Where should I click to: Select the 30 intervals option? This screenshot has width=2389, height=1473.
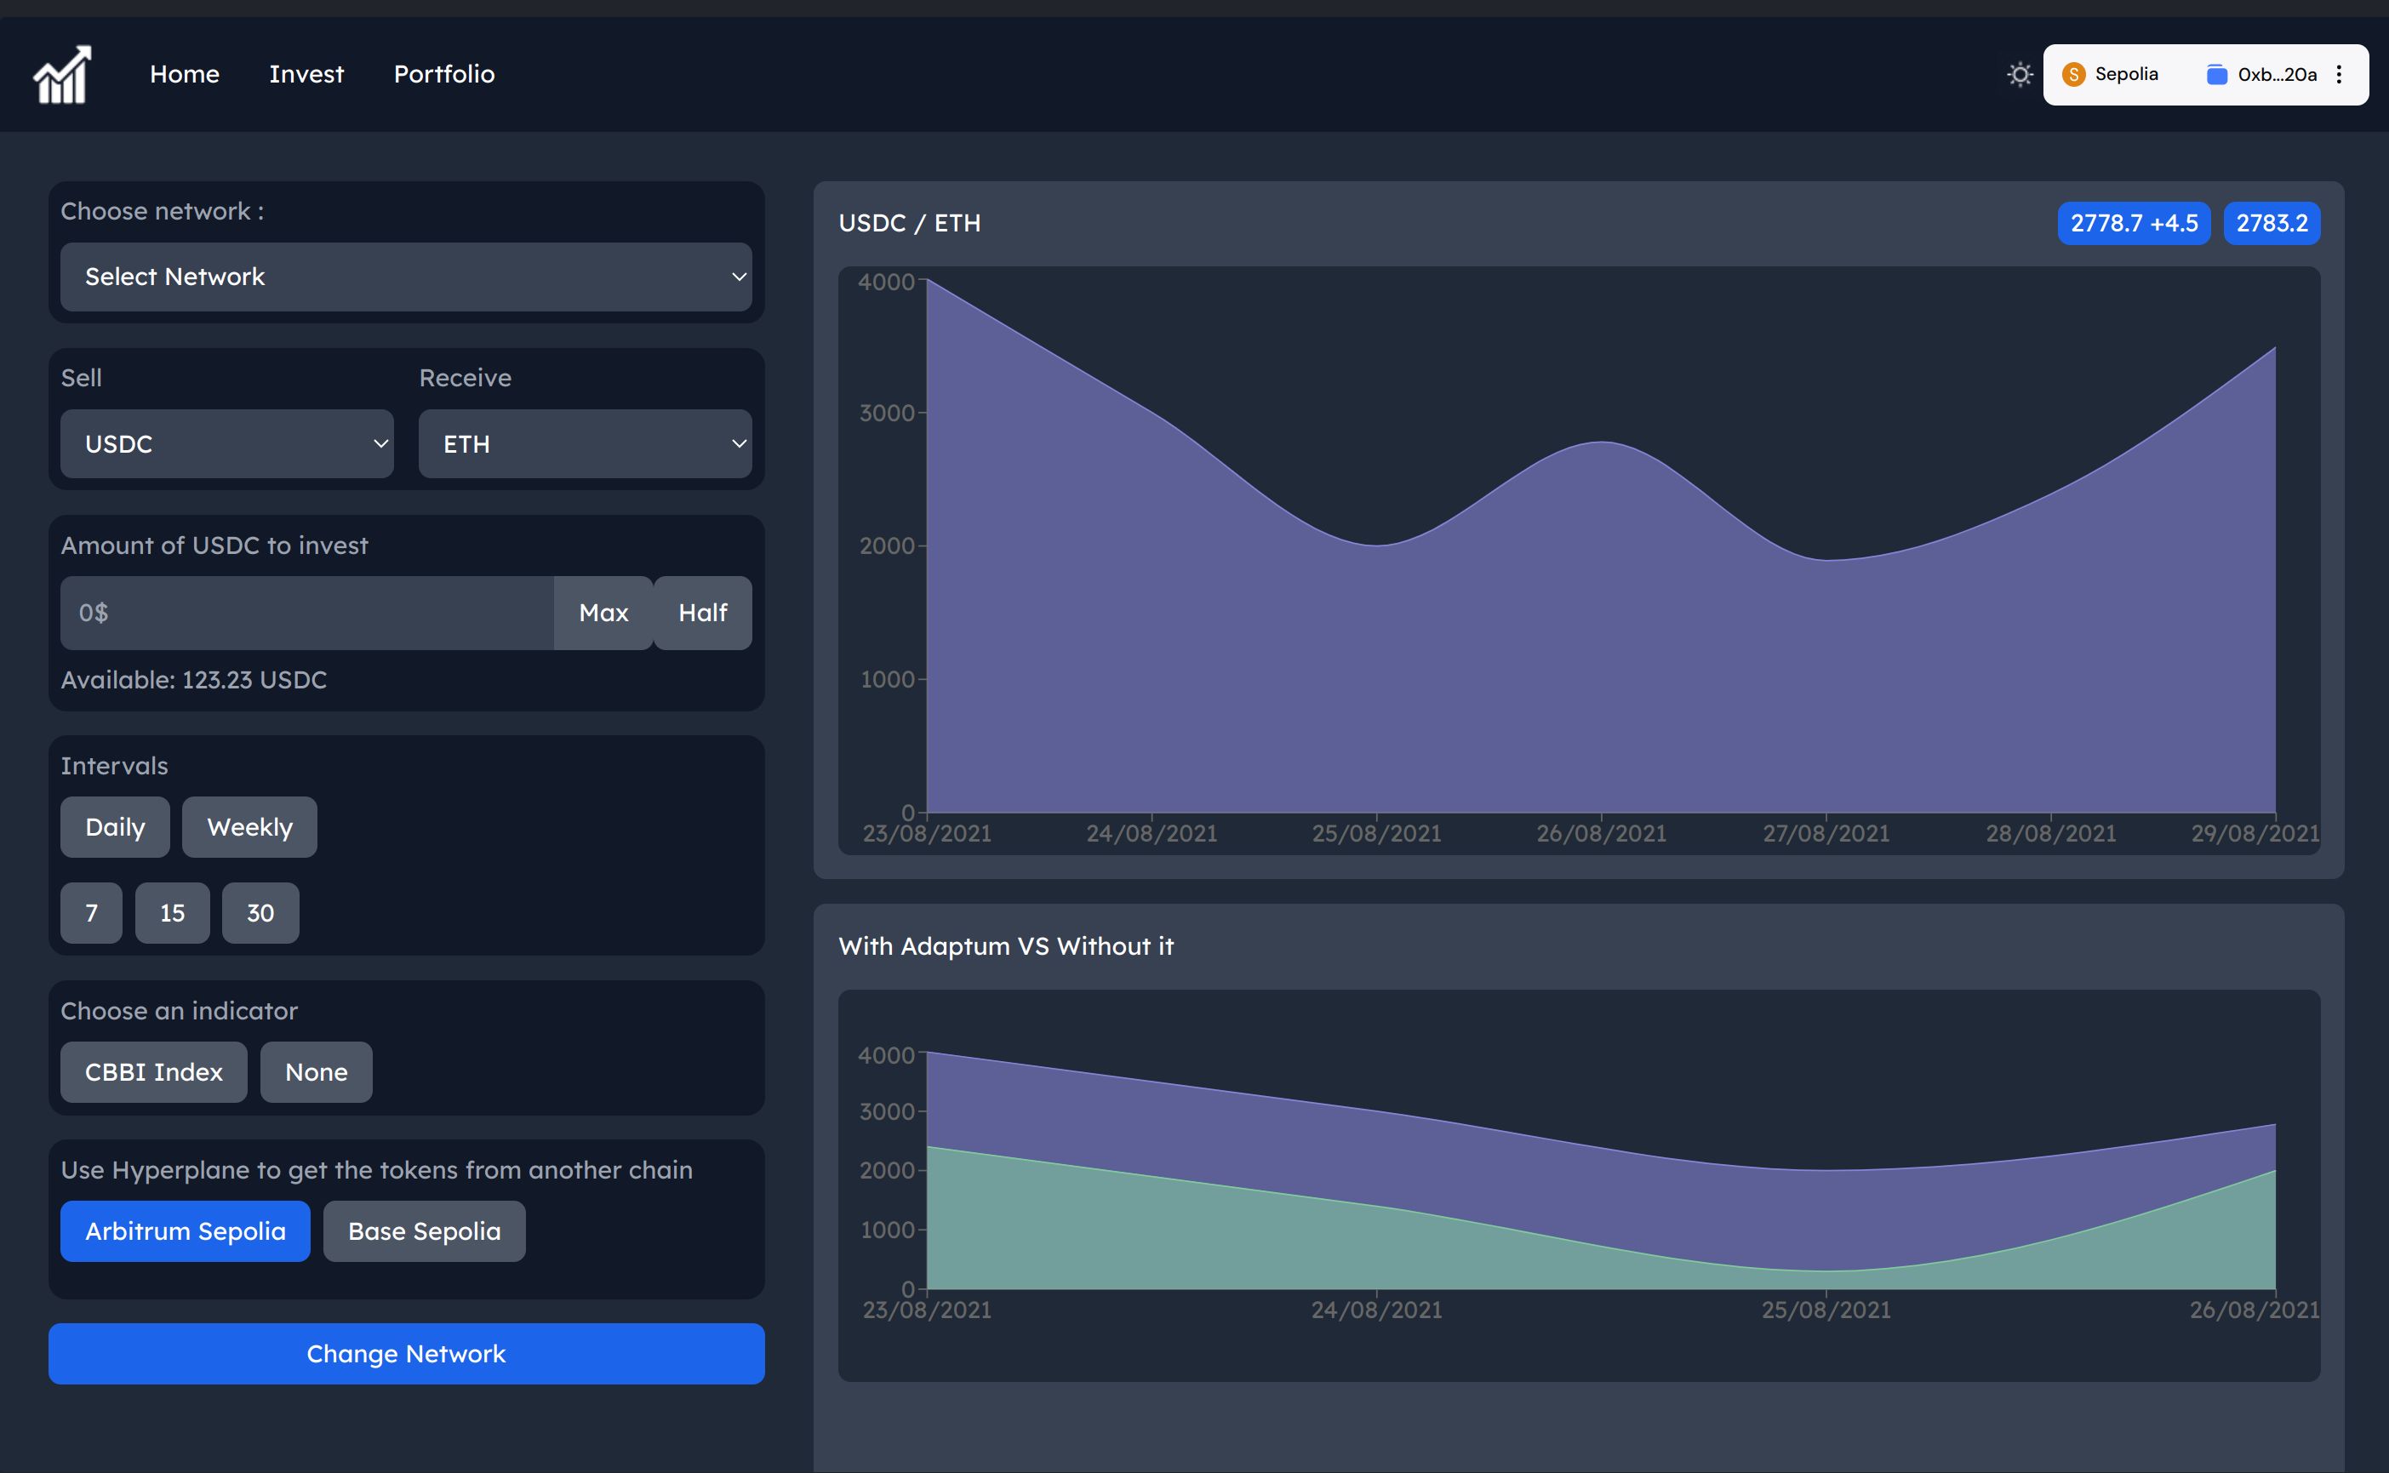260,913
